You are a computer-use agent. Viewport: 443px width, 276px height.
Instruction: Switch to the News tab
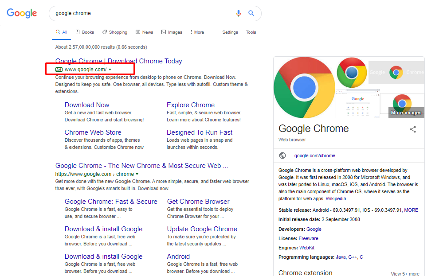click(x=145, y=32)
